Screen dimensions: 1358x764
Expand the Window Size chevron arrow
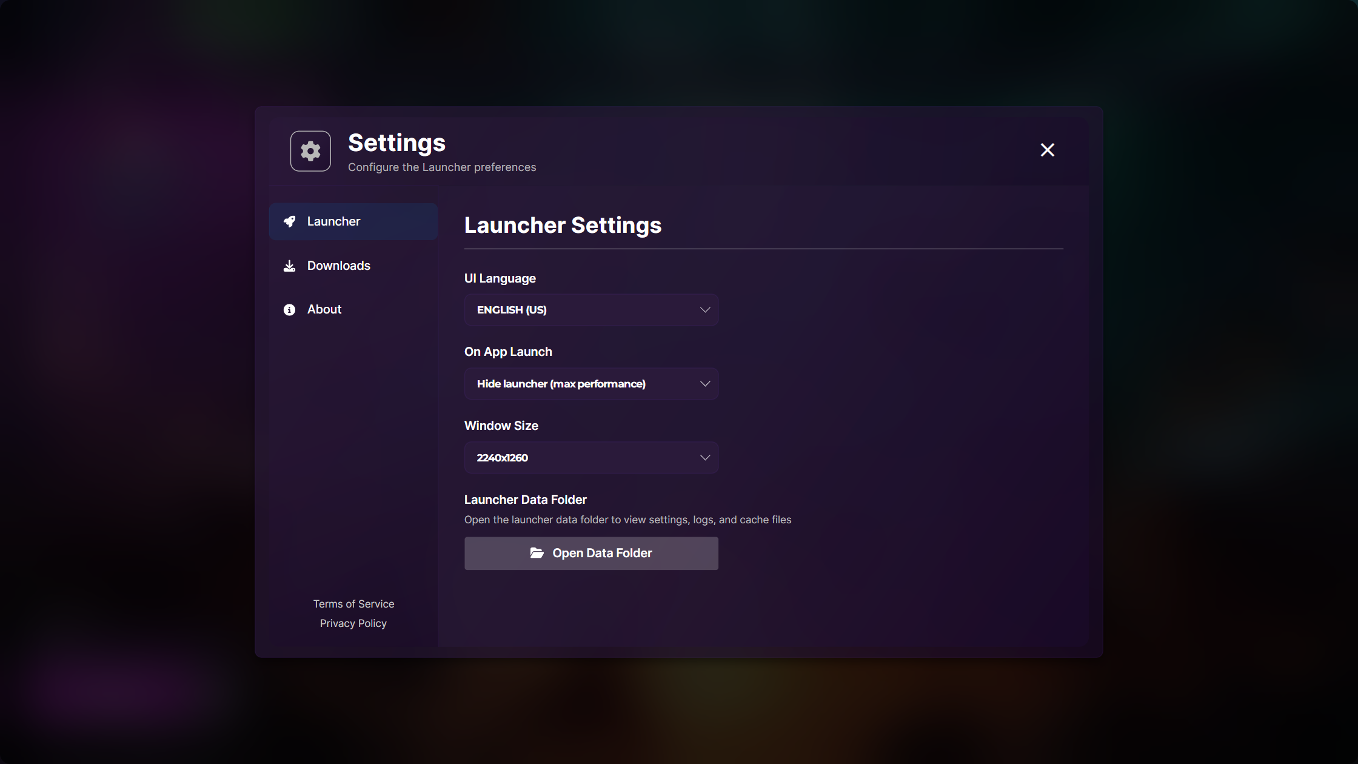[704, 458]
